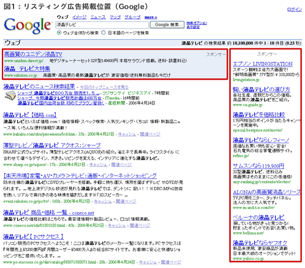
Task: Open news item シャープ 液晶テレビ600万台 販売
Action: click(x=59, y=93)
